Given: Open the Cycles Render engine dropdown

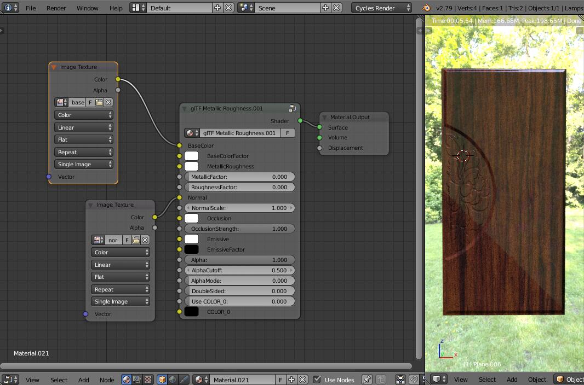Looking at the screenshot, I should 381,8.
